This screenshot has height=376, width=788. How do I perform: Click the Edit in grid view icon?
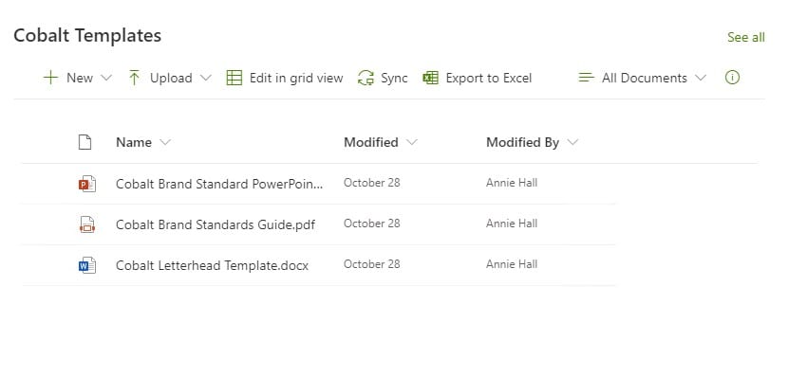[x=235, y=78]
